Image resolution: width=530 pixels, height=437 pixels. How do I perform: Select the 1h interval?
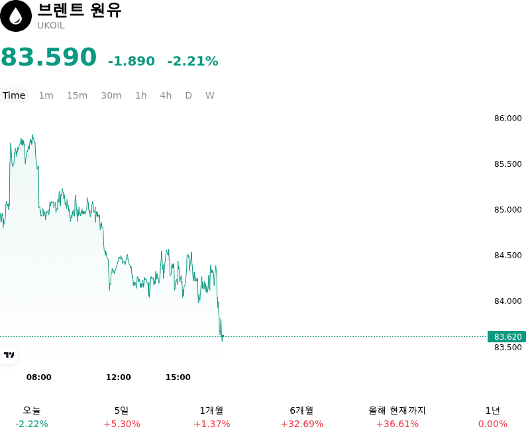click(x=141, y=95)
